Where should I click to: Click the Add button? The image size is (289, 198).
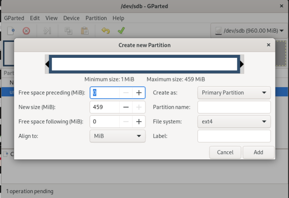[x=259, y=152]
